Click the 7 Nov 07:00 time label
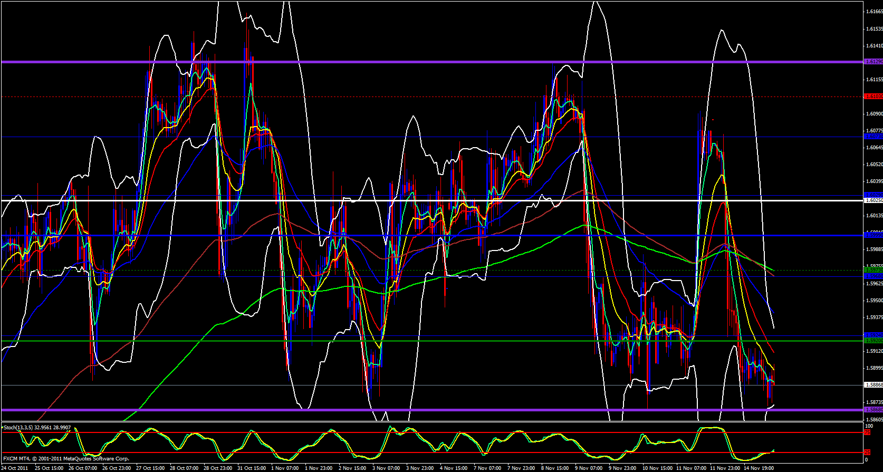 (487, 468)
